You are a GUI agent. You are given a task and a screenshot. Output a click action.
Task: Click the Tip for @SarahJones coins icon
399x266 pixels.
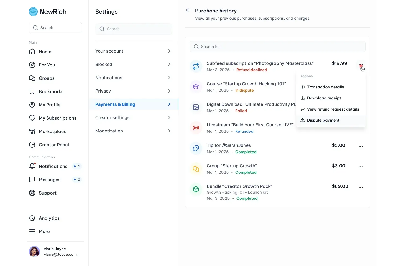196,148
